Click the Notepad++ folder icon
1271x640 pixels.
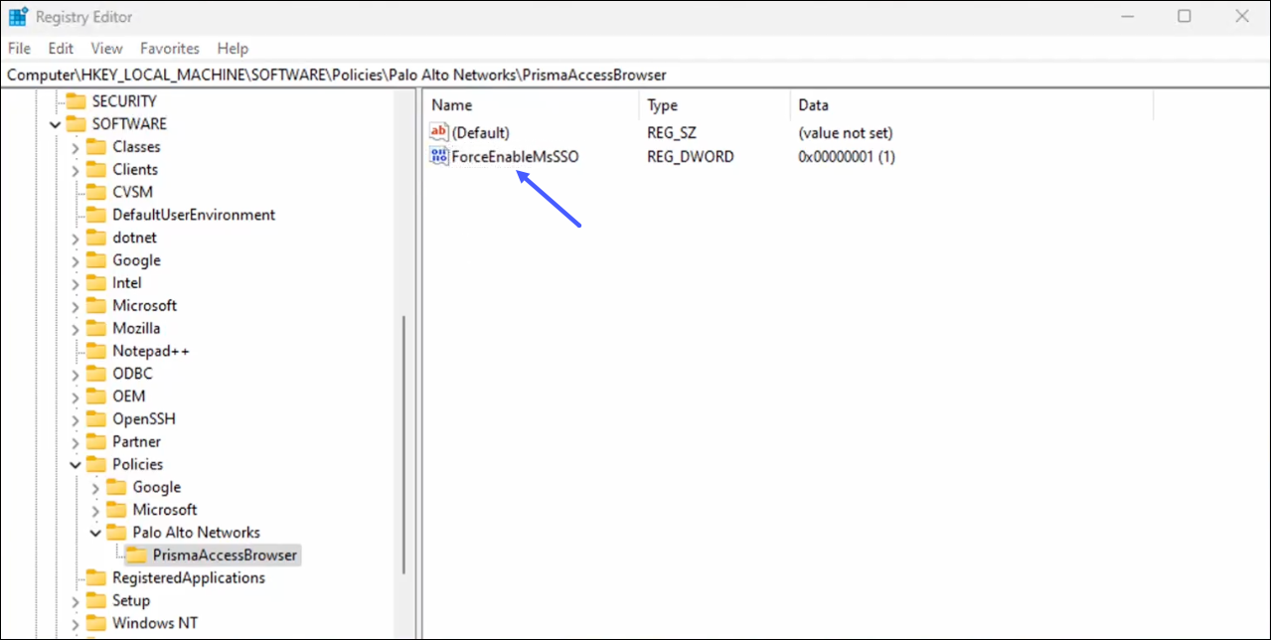(96, 351)
